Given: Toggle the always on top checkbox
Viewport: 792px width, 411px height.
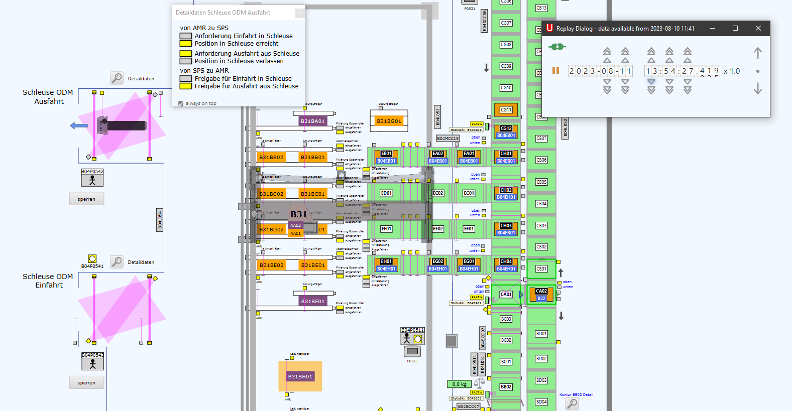Looking at the screenshot, I should pyautogui.click(x=181, y=103).
